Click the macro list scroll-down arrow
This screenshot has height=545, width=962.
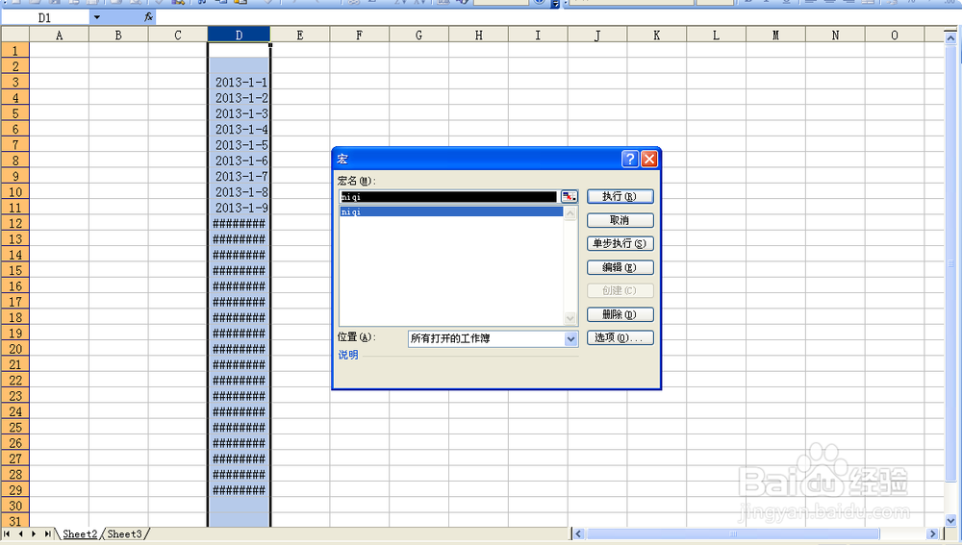pyautogui.click(x=570, y=318)
